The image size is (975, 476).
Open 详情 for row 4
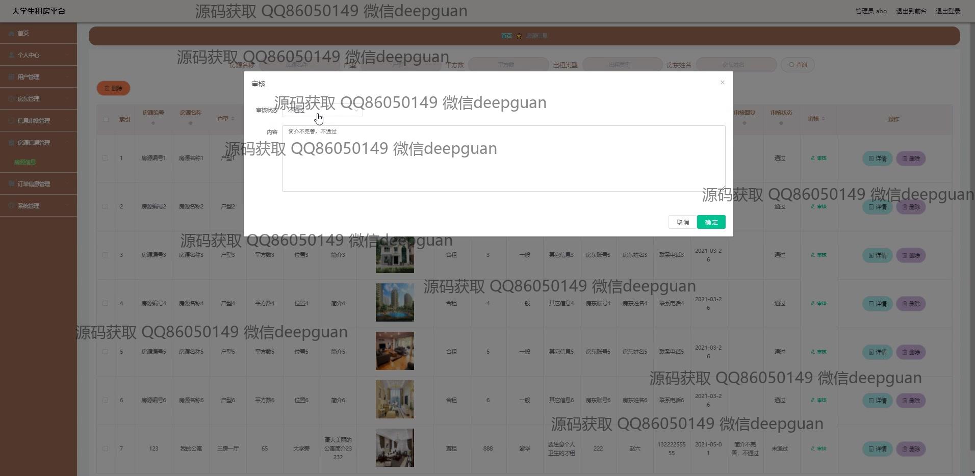click(877, 304)
